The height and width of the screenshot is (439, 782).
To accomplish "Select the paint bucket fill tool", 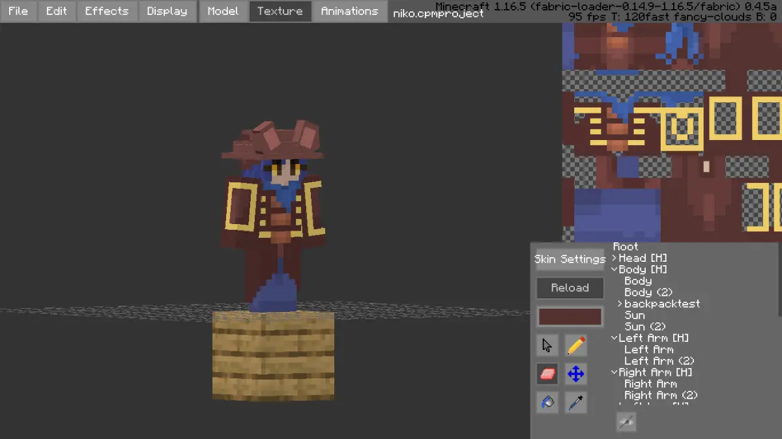I will pos(547,403).
